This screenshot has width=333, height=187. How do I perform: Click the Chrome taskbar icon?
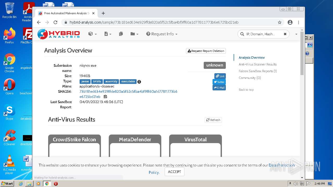47,184
